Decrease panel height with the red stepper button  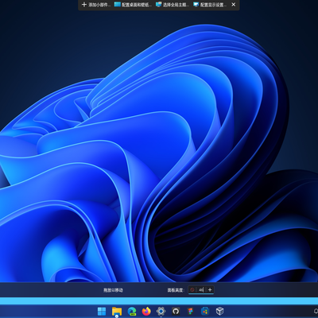pos(192,290)
